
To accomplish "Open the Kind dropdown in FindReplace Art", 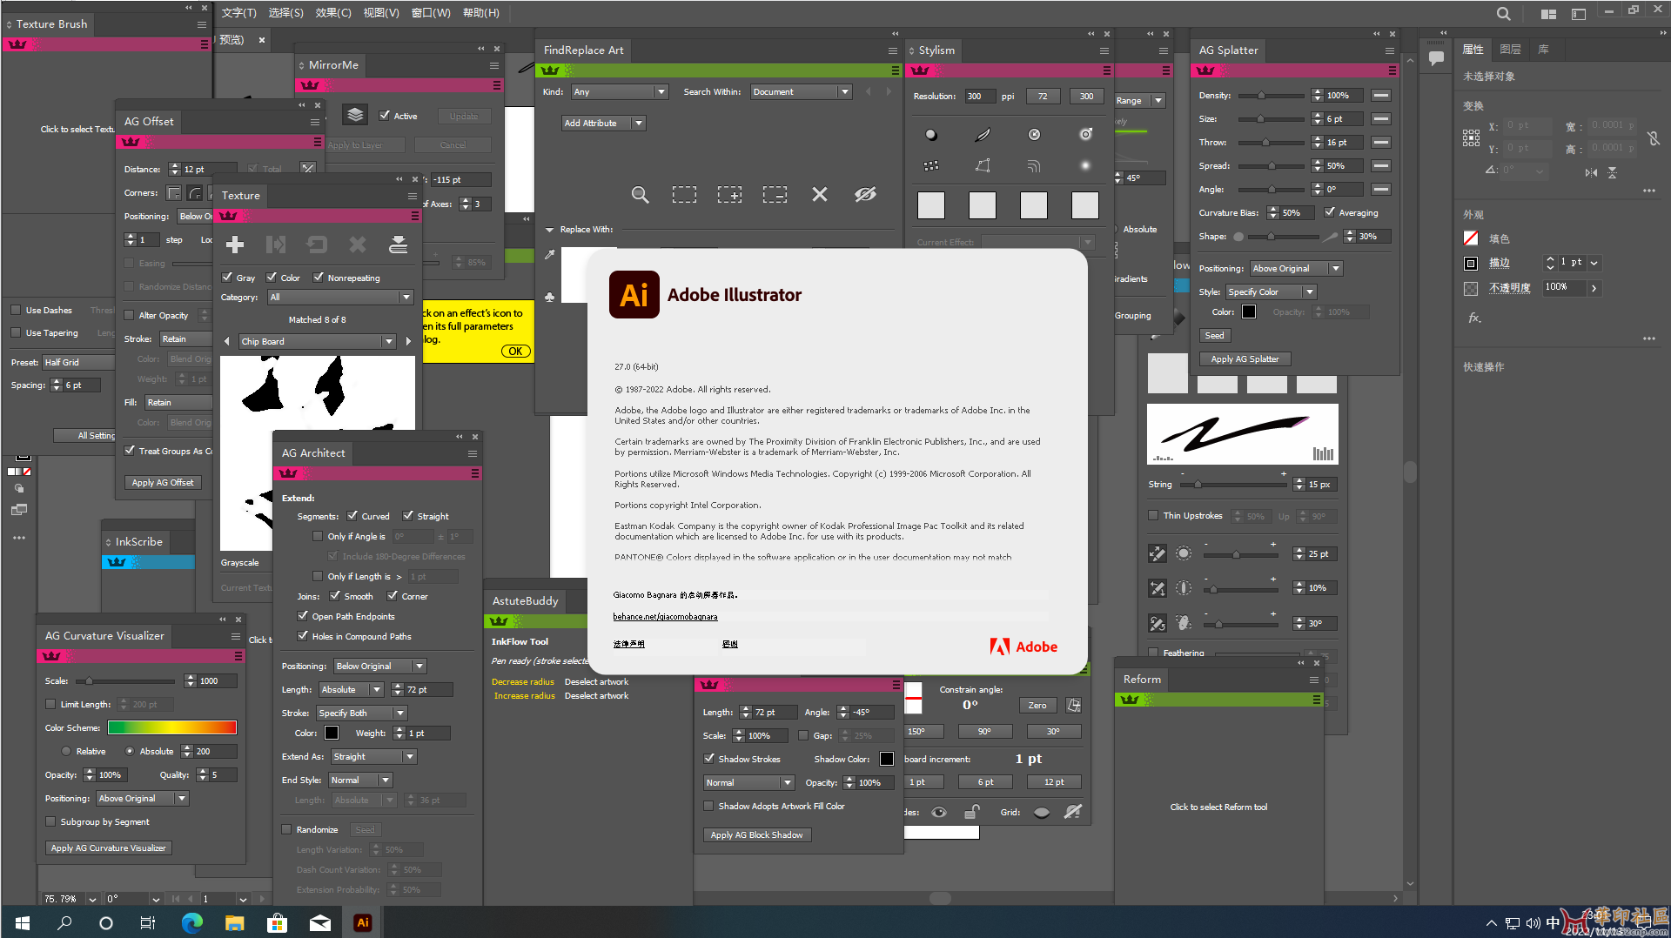I will (620, 91).
